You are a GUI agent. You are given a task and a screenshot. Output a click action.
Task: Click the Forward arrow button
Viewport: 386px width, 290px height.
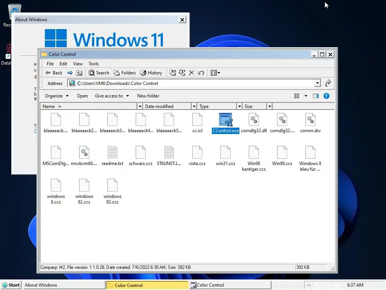[70, 73]
